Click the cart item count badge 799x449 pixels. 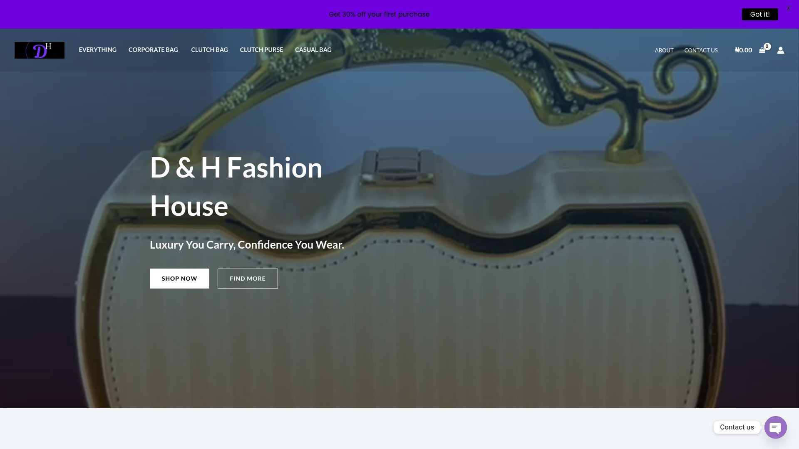pos(767,47)
